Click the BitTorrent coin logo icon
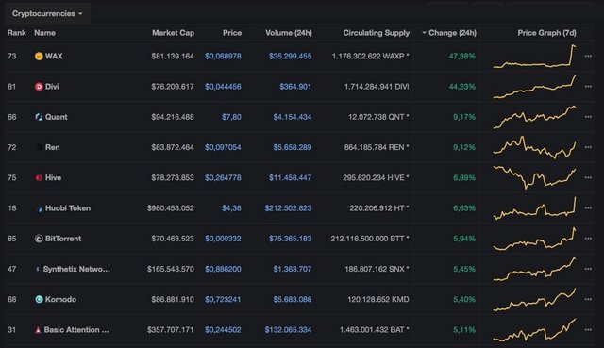Viewport: 604px width, 348px height. [x=39, y=239]
